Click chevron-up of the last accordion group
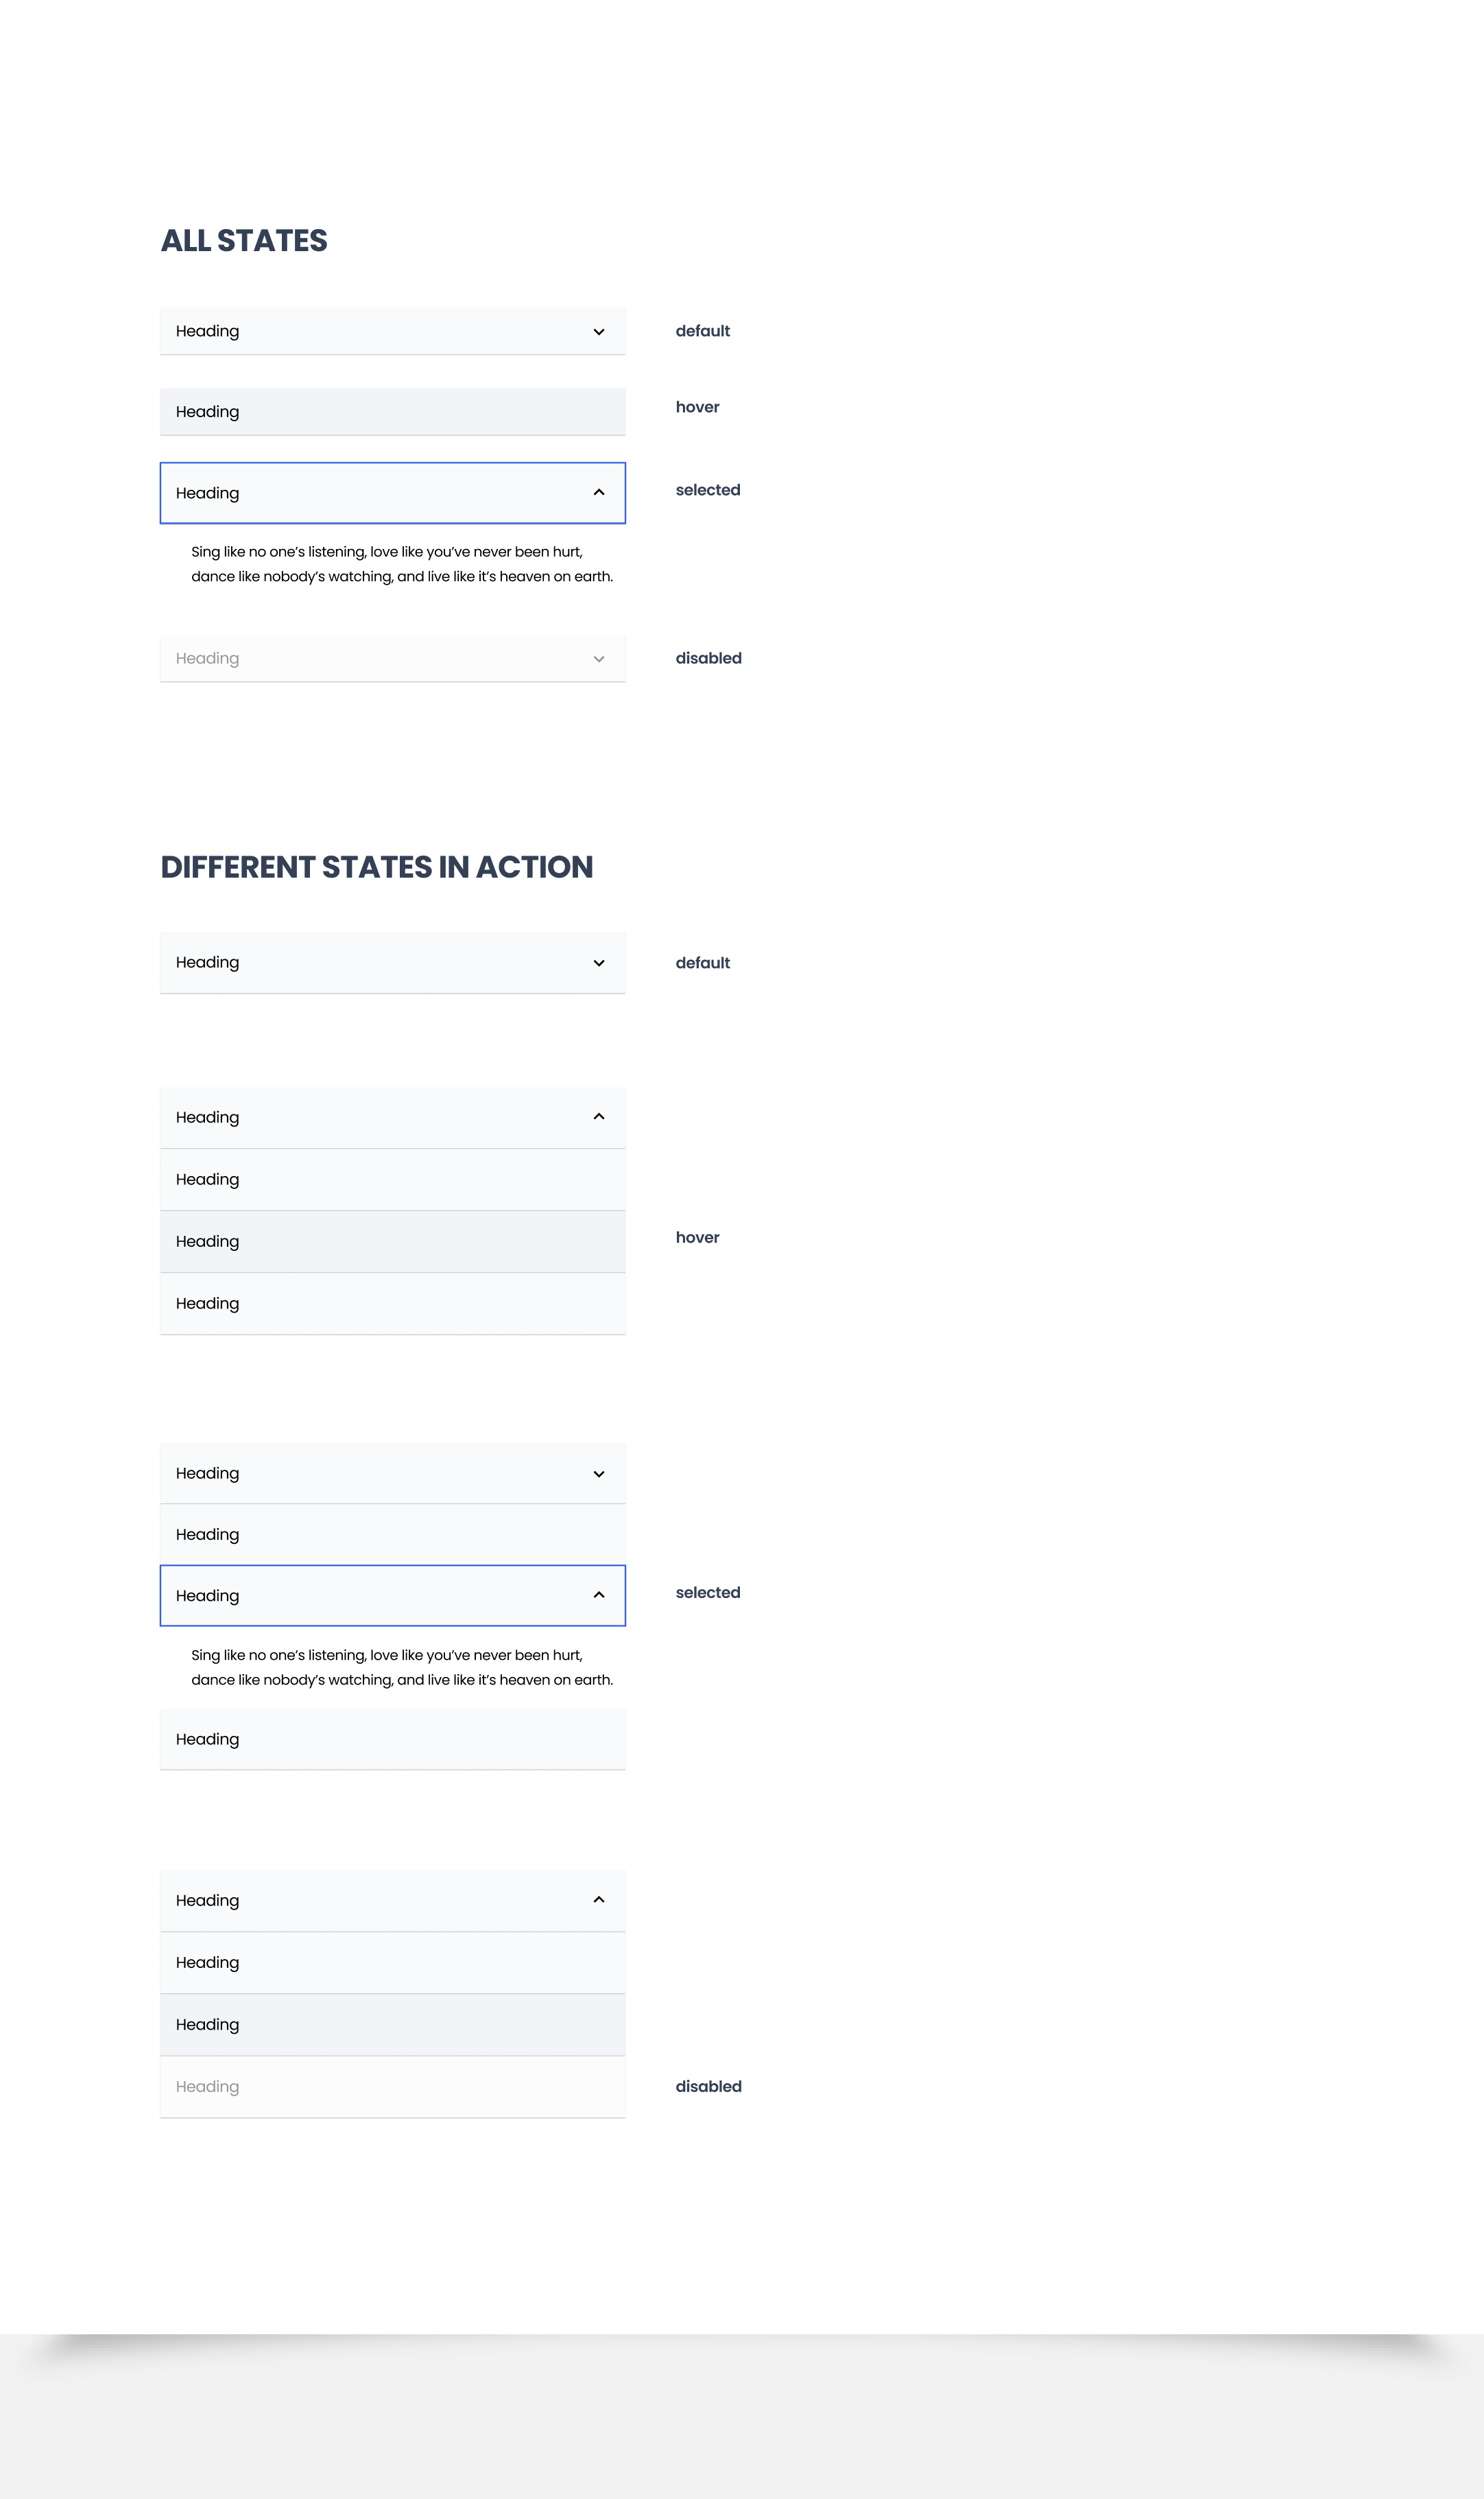This screenshot has height=2499, width=1484. click(598, 1900)
